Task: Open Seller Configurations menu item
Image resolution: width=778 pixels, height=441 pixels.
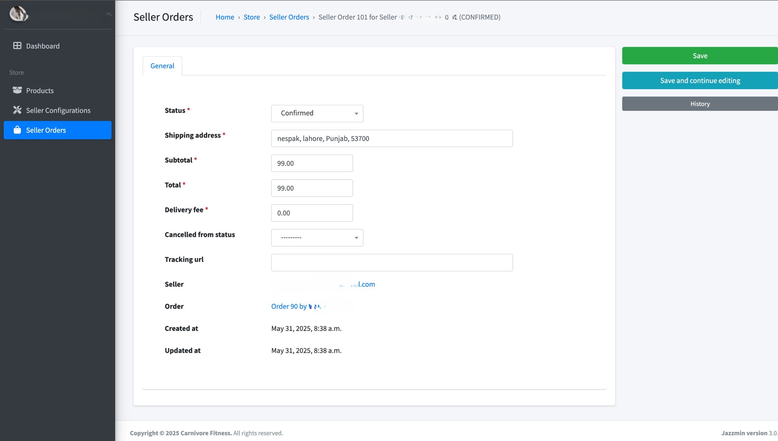Action: click(x=58, y=110)
